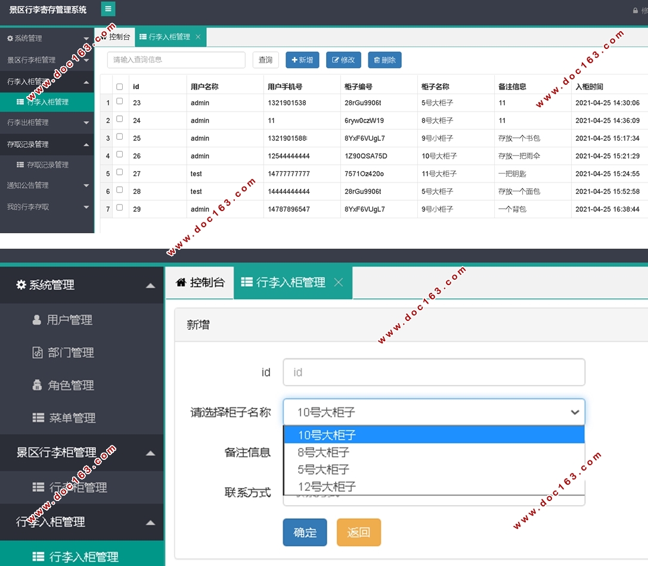Viewport: 648px width, 566px height.
Task: Click cell 存放一把雨伞 in the table
Action: [519, 156]
